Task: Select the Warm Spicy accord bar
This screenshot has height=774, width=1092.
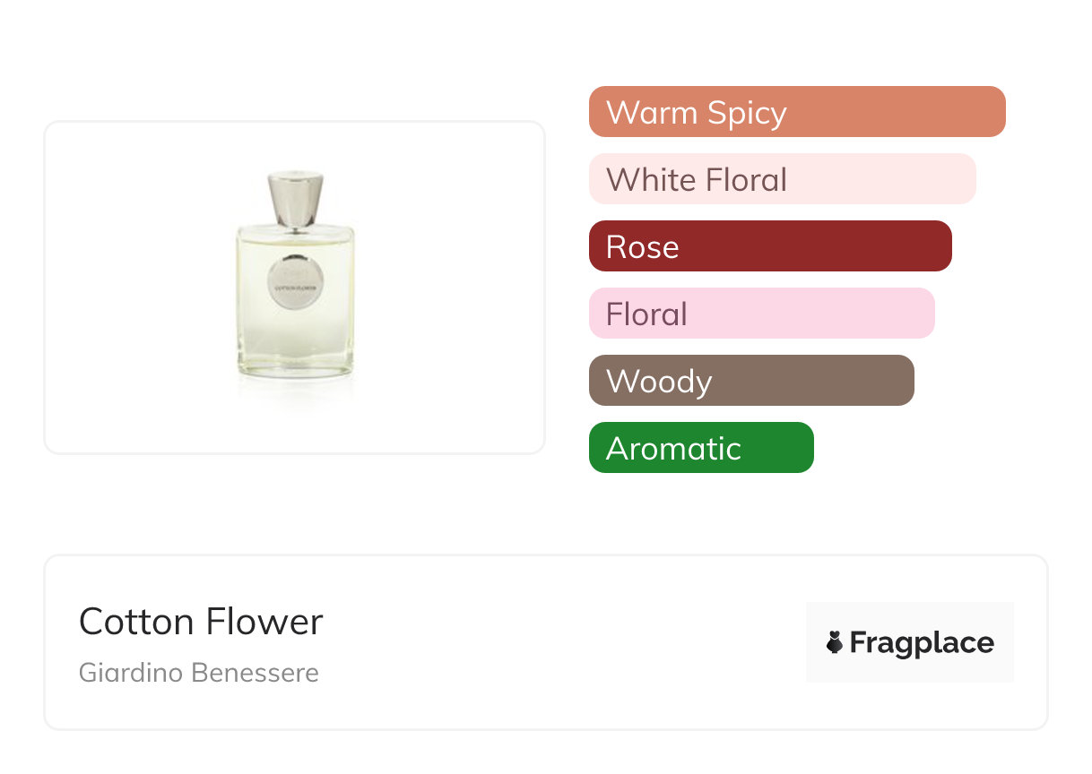Action: [x=796, y=112]
